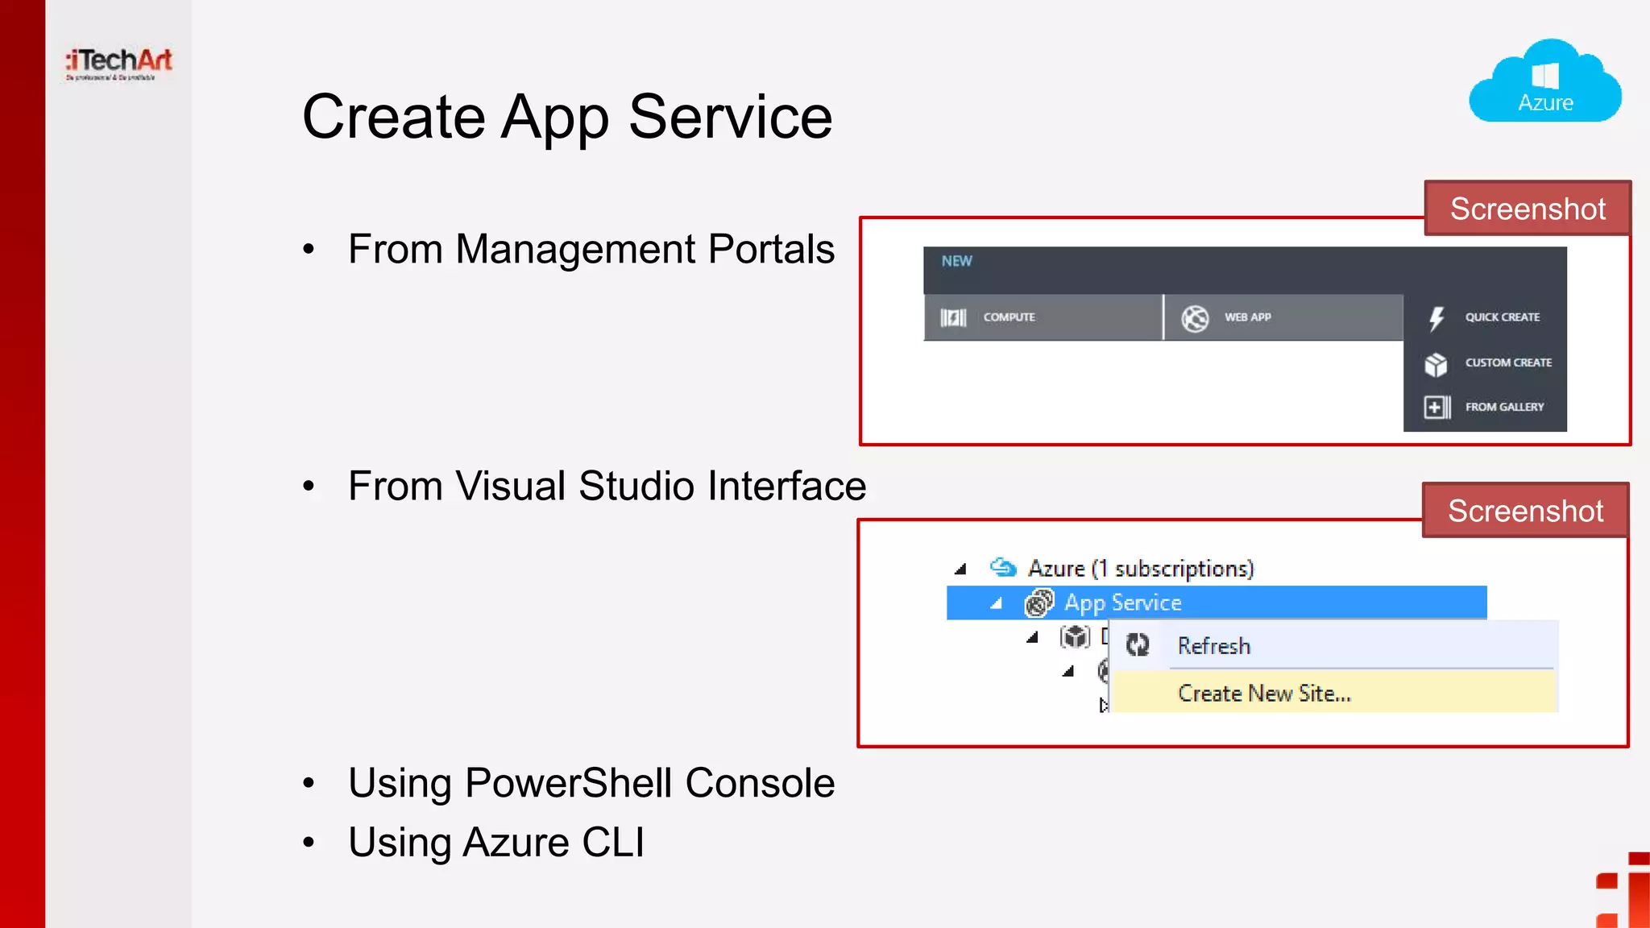The image size is (1650, 928).
Task: Click the Web App globe icon
Action: click(x=1195, y=318)
